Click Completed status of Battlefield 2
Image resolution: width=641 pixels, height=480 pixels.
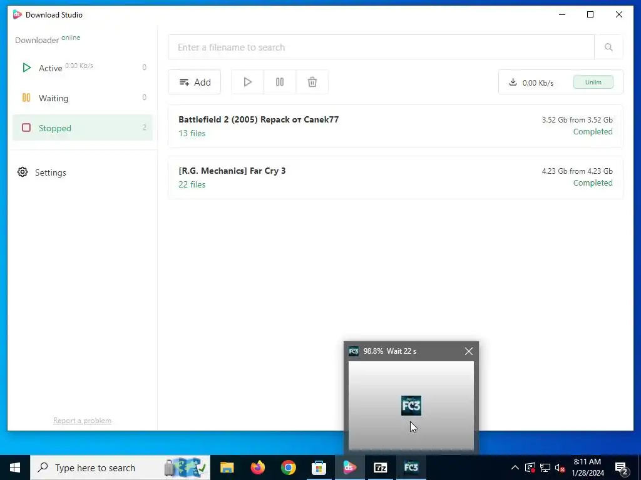tap(592, 131)
